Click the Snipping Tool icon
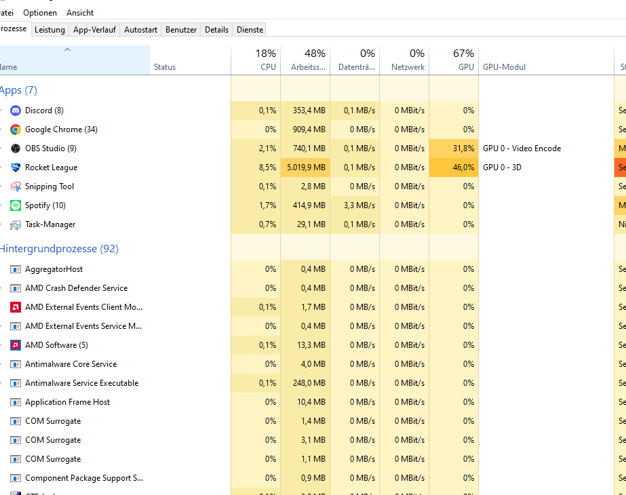 (x=16, y=186)
